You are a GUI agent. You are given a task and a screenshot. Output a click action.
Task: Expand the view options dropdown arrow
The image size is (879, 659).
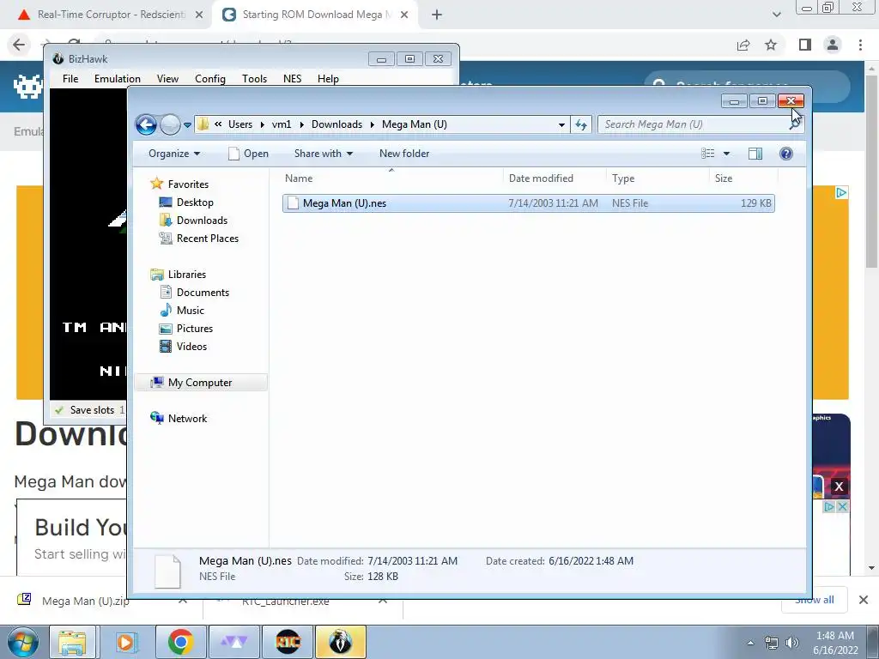(x=726, y=154)
